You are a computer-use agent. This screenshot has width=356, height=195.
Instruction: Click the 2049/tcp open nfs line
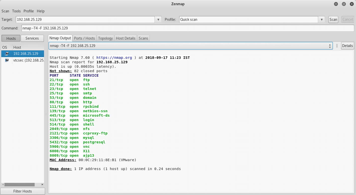[x=70, y=129]
